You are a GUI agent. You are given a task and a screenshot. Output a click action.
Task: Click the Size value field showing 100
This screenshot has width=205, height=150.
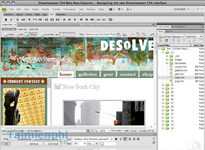click(x=80, y=144)
